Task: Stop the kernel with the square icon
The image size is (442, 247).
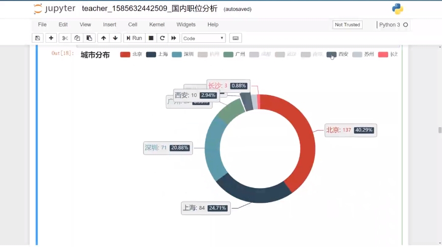Action: 151,38
